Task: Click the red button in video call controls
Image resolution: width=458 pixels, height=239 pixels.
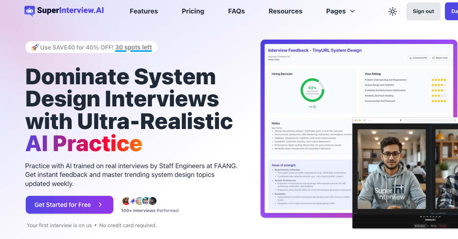Action: pos(443,226)
